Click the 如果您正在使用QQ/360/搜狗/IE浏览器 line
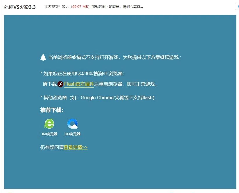 click(x=82, y=74)
